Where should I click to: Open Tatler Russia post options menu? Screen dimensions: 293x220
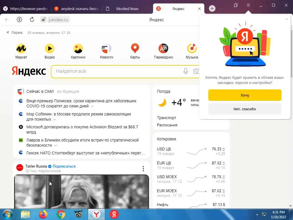click(x=143, y=168)
